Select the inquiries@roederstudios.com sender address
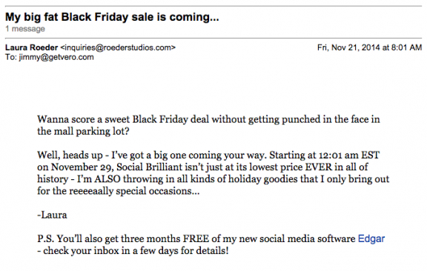This screenshot has width=427, height=271. pos(118,47)
